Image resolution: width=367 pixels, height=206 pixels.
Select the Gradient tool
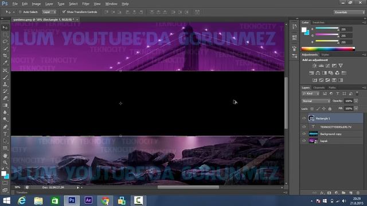coord(5,105)
